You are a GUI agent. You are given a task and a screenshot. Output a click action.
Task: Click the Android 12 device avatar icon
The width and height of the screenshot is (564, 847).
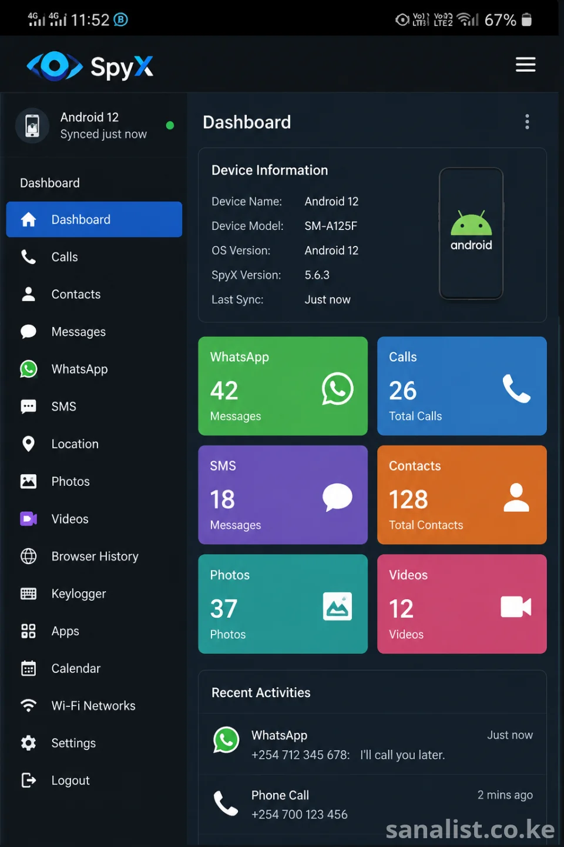click(x=32, y=125)
